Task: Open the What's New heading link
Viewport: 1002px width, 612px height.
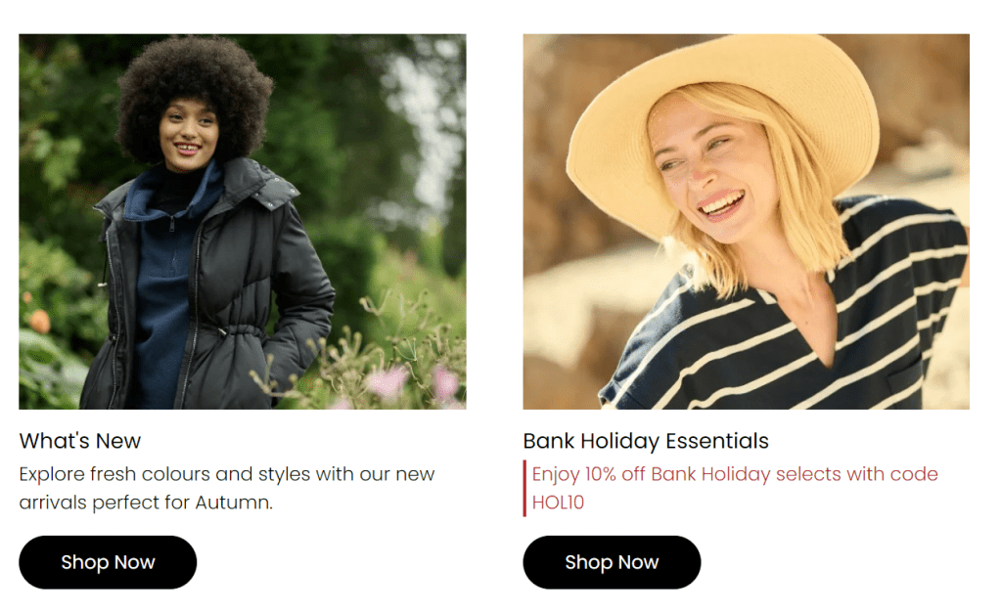Action: coord(80,441)
